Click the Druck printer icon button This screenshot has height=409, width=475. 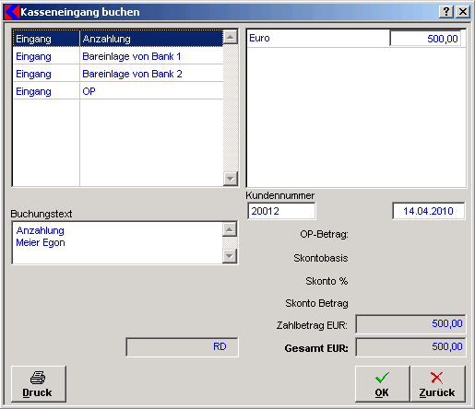click(39, 384)
